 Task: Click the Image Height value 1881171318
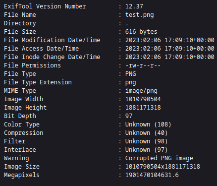coord(143,108)
